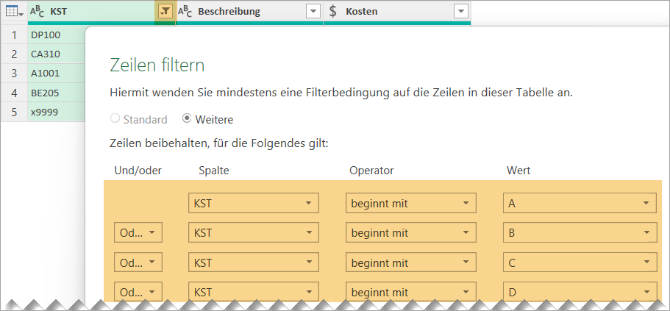
Task: Open the beginnt mit dropdown in the C row
Action: pos(410,262)
